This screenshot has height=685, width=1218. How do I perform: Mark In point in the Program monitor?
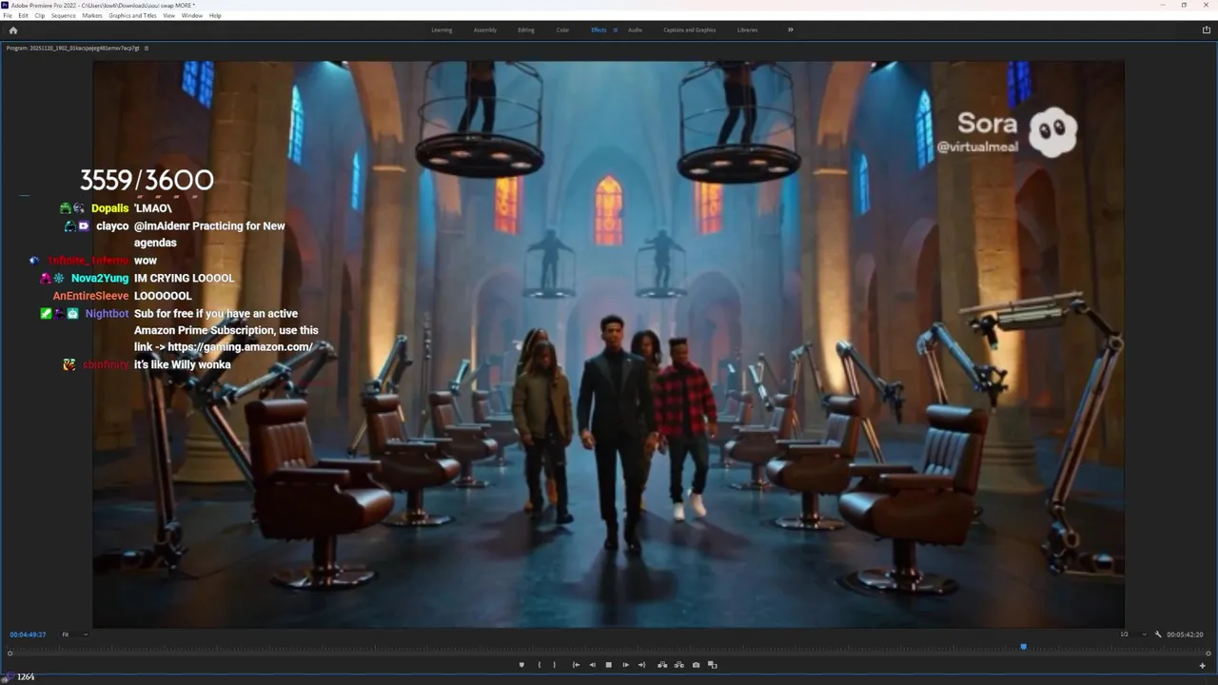tap(540, 665)
